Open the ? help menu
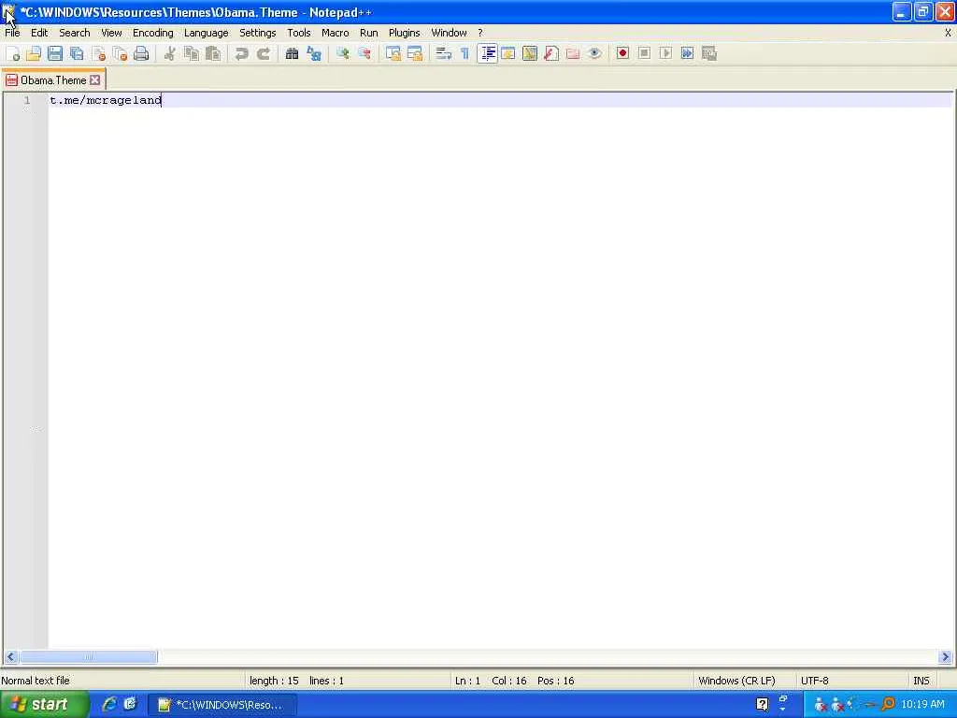Image resolution: width=957 pixels, height=718 pixels. coord(480,33)
